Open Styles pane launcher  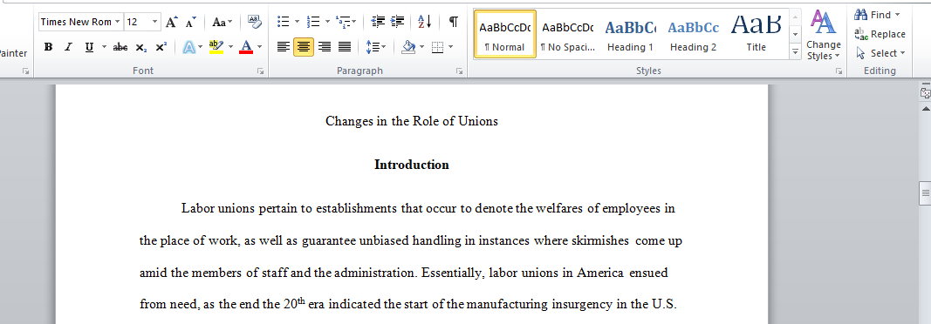point(839,71)
